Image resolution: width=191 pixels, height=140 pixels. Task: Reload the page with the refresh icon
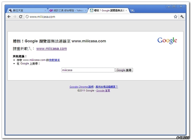(x=21, y=17)
